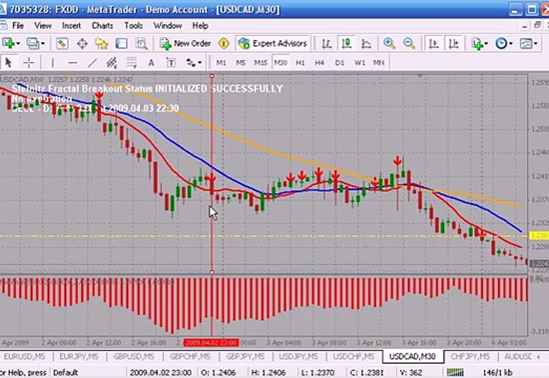549x378 pixels.
Task: Switch to M15 timeframe
Action: pyautogui.click(x=260, y=62)
